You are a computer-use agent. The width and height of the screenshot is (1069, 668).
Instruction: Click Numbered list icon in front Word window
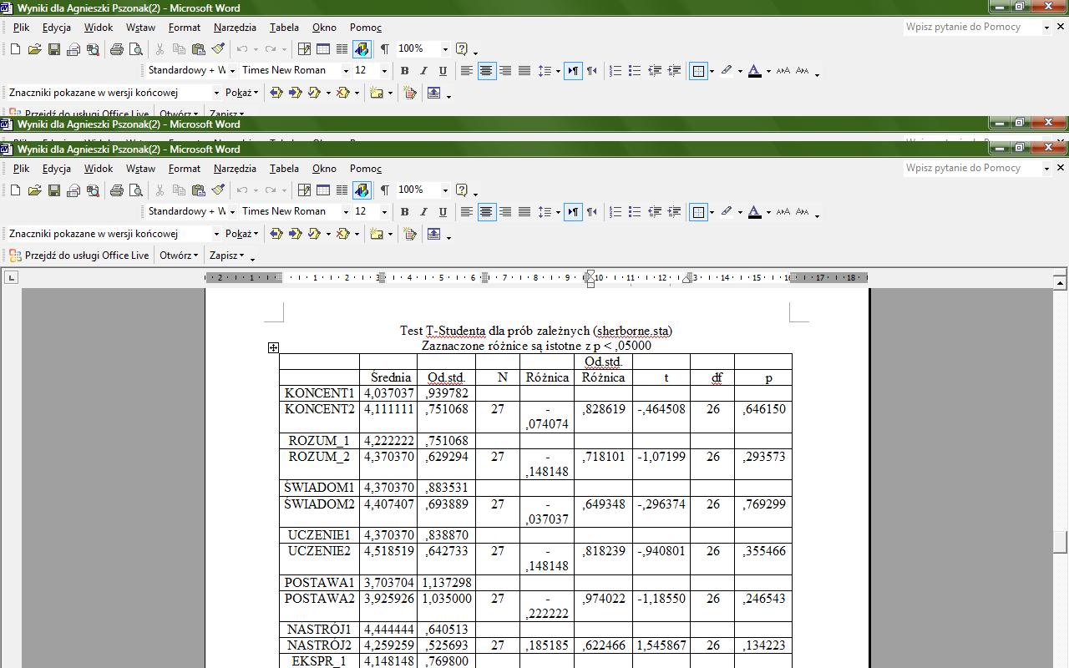tap(616, 212)
